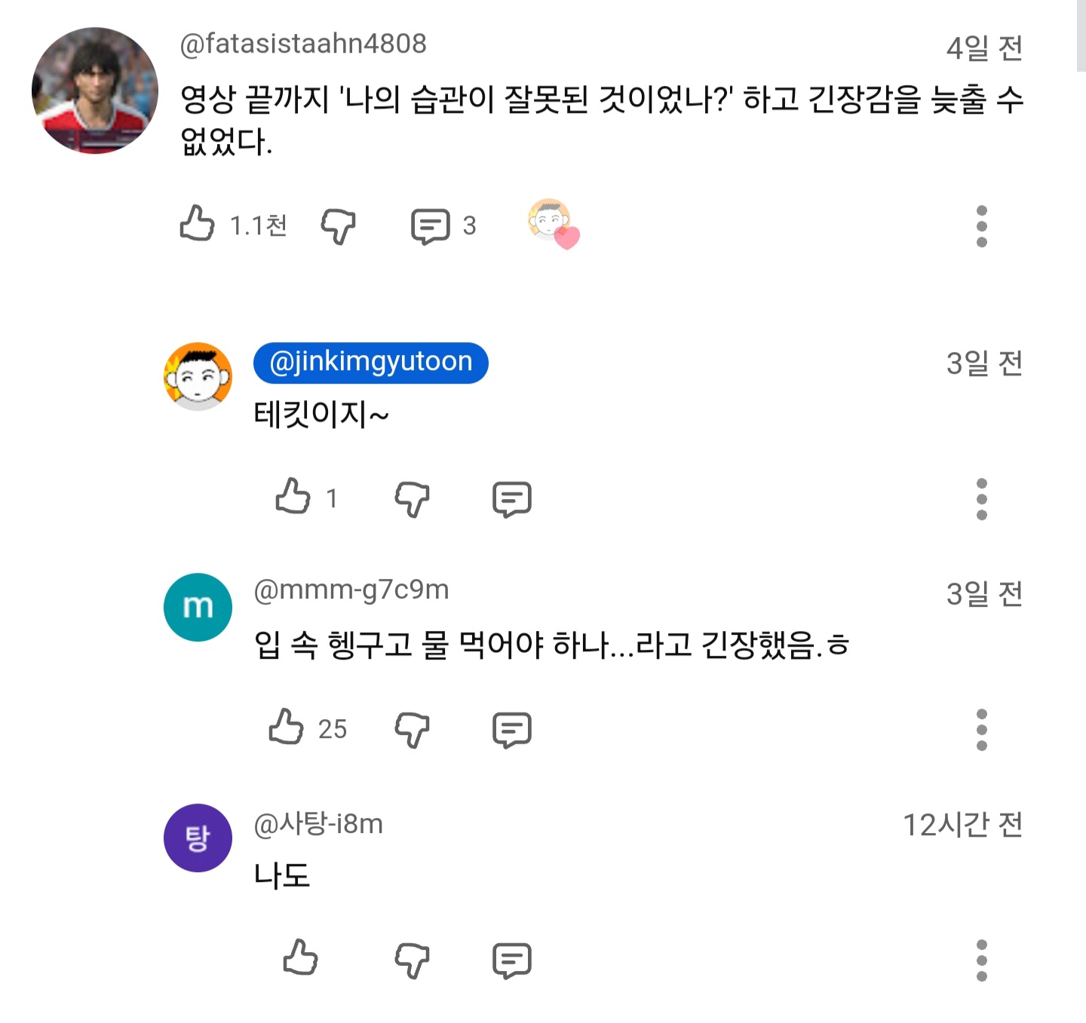This screenshot has height=1023, width=1086.
Task: Dislike the @jinkimgyutoon reply
Action: tap(412, 498)
